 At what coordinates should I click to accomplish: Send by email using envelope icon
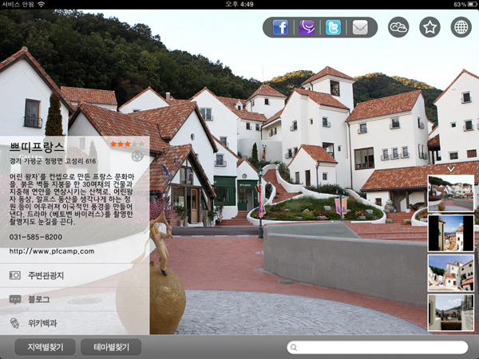click(x=360, y=28)
